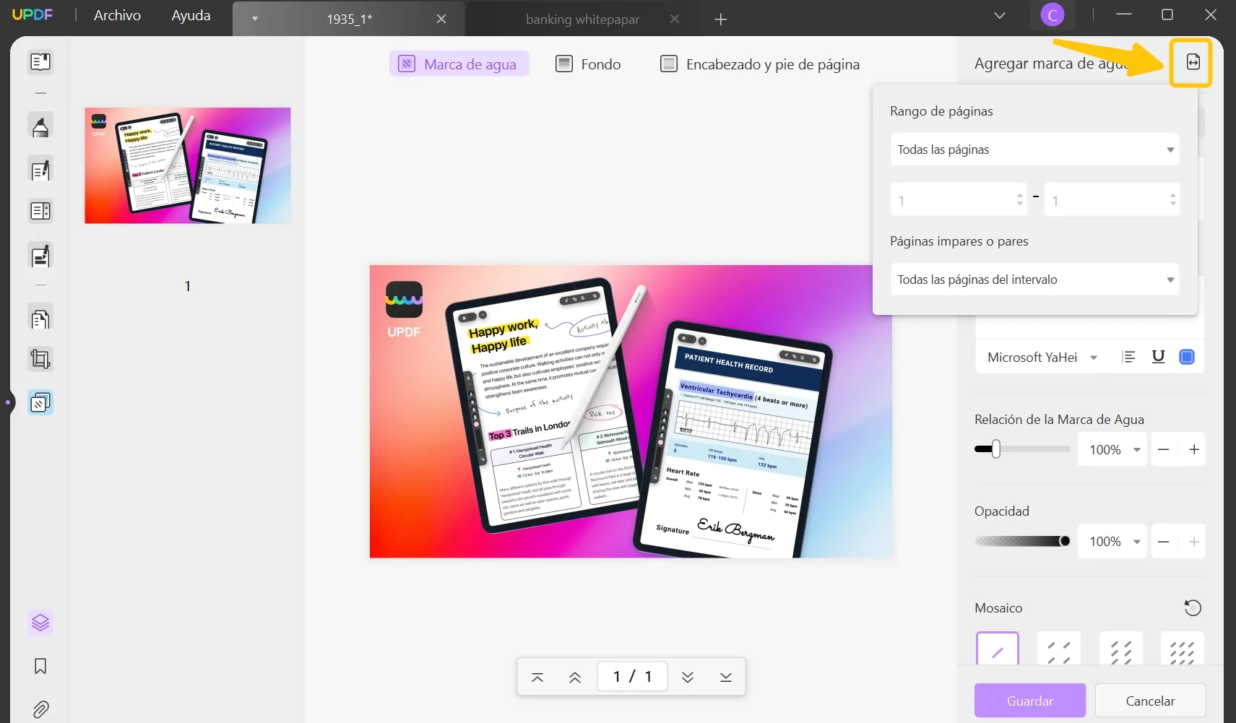Click the Cancelar button

1150,701
